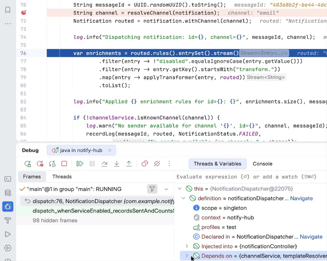Image resolution: width=327 pixels, height=261 pixels.
Task: Click Rerun debug session icon
Action: point(28,164)
